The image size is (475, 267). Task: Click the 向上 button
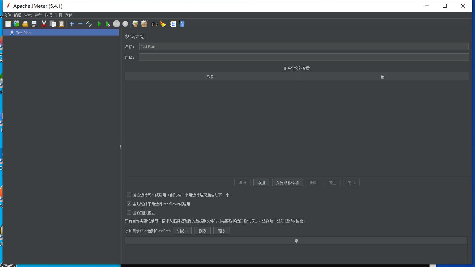tap(333, 182)
